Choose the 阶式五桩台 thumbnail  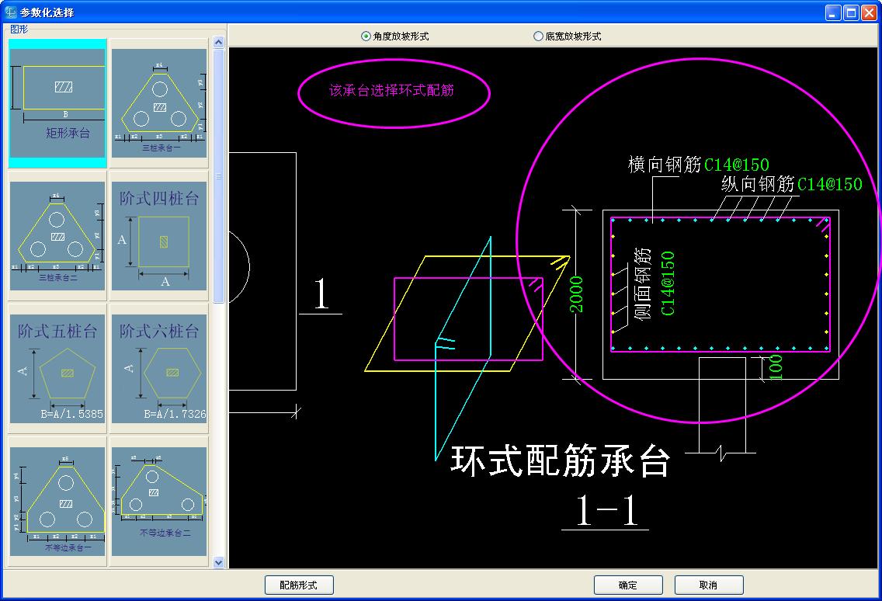coord(57,368)
